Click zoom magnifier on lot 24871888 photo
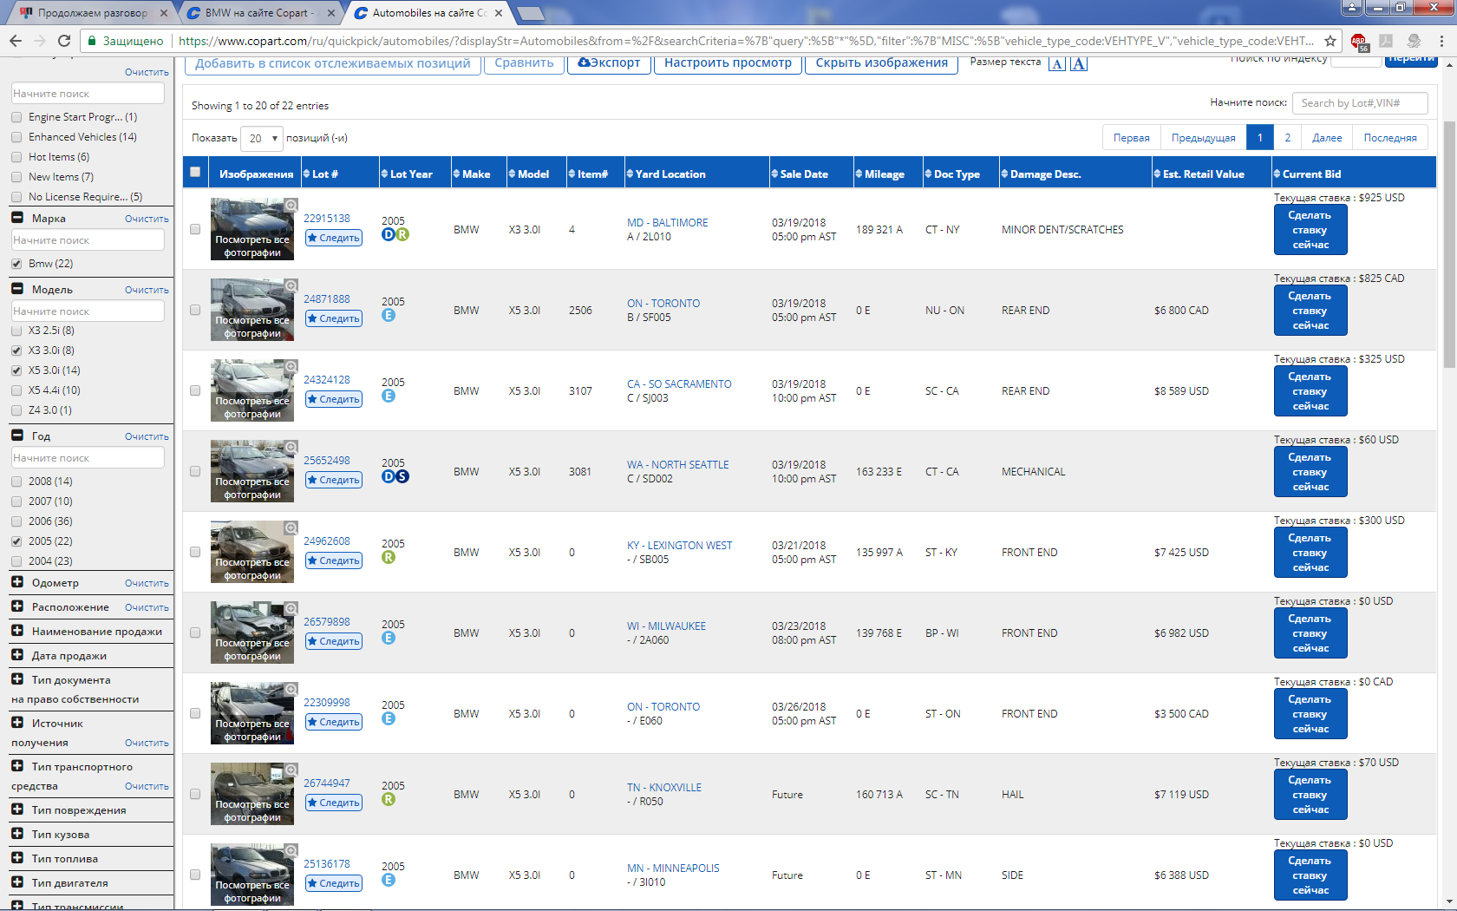Viewport: 1457px width, 911px height. [x=291, y=285]
